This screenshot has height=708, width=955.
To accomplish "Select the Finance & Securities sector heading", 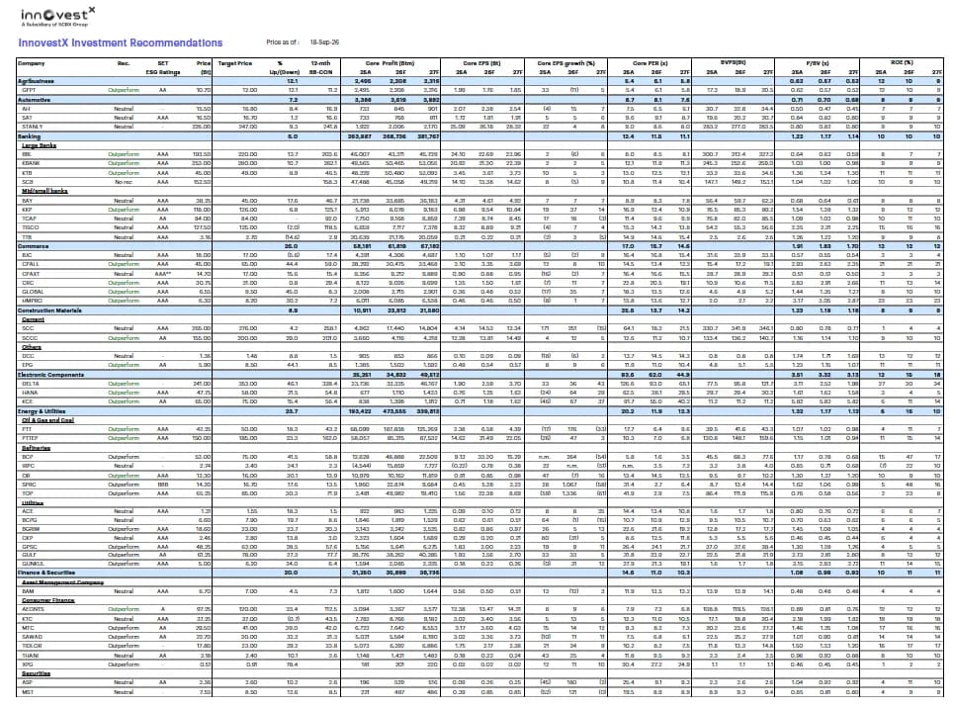I will click(x=46, y=573).
